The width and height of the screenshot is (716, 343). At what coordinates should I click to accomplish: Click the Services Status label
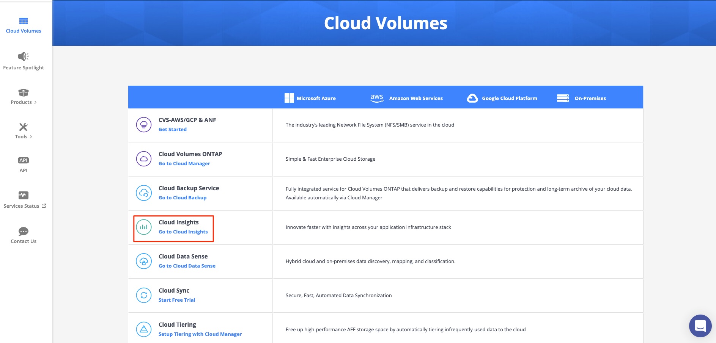pos(21,206)
